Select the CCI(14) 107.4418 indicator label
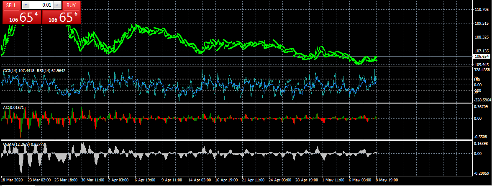The height and width of the screenshot is (186, 492). (x=18, y=71)
